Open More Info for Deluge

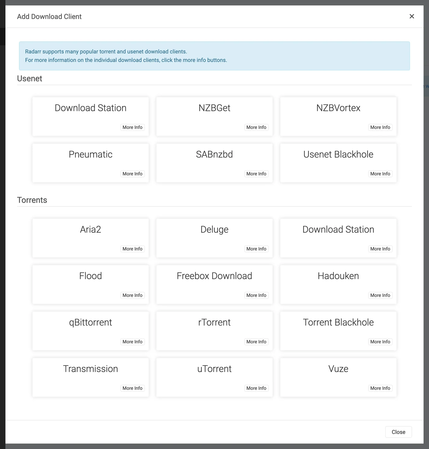(x=256, y=249)
